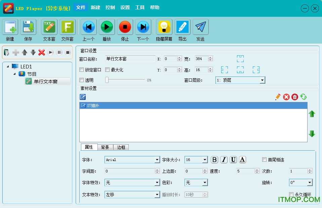322x208 pixels.
Task: Click the red circle X remove material icon
Action: (286, 97)
